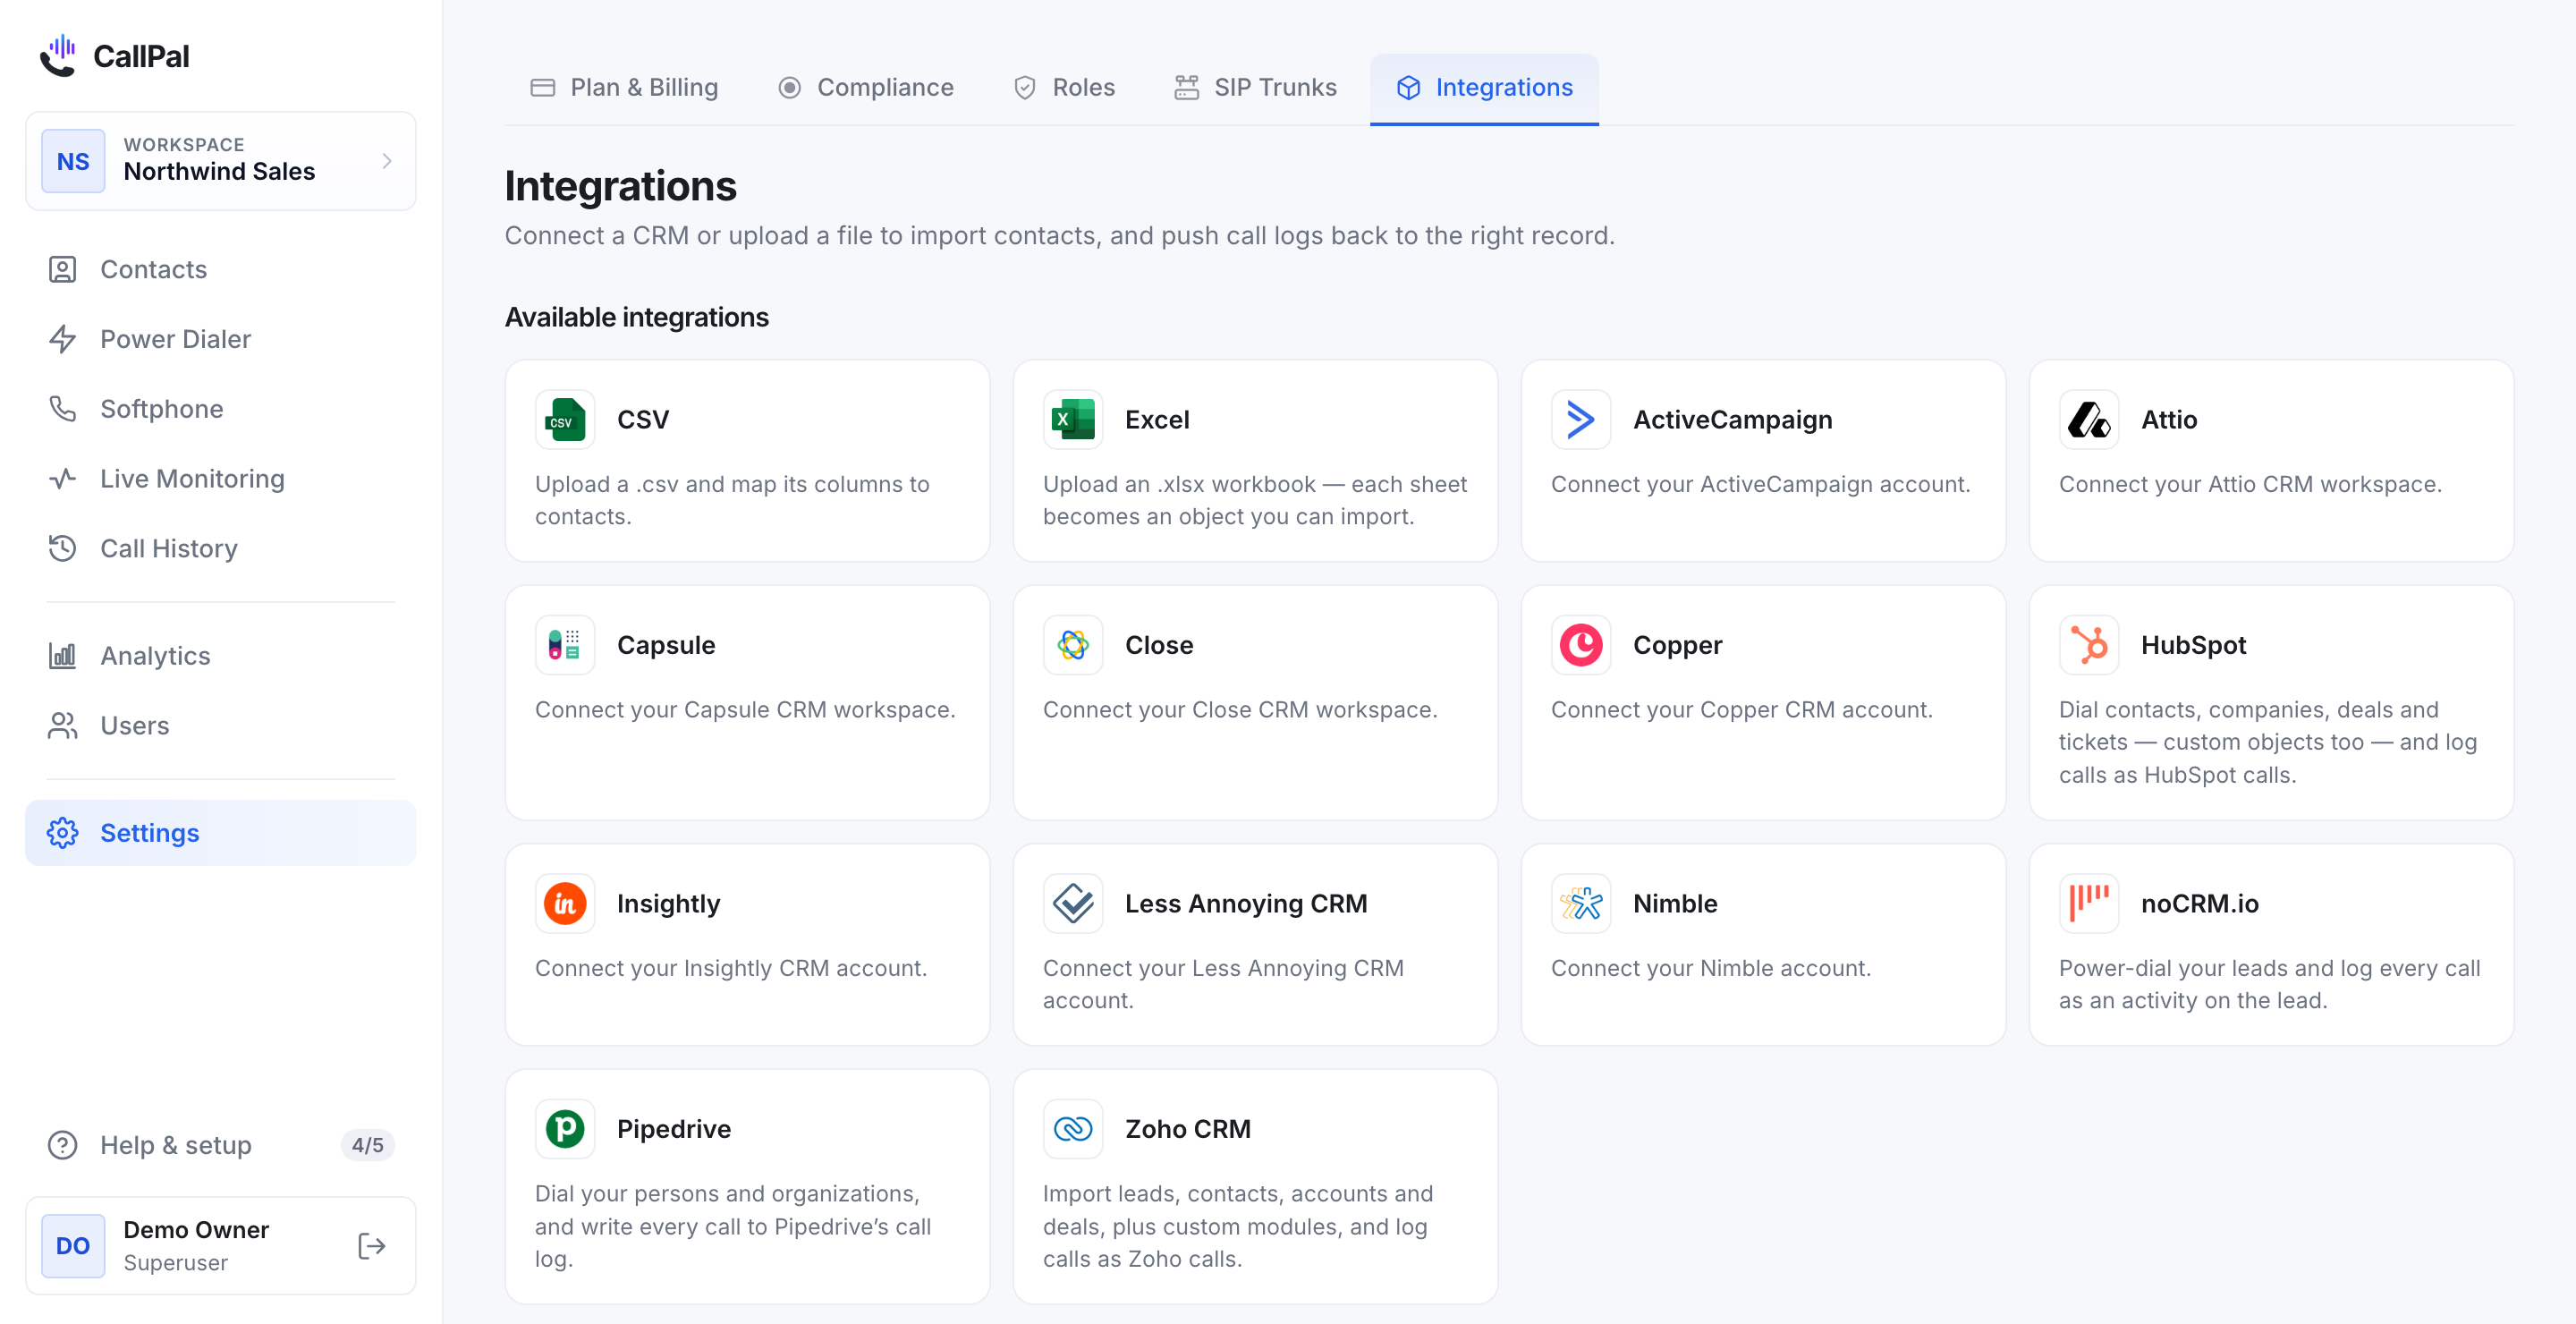Click the Capsule logo icon
This screenshot has width=2576, height=1324.
565,645
